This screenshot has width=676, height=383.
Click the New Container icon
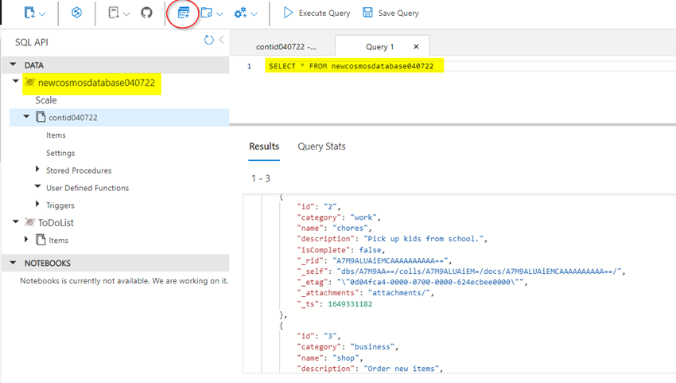pos(29,13)
